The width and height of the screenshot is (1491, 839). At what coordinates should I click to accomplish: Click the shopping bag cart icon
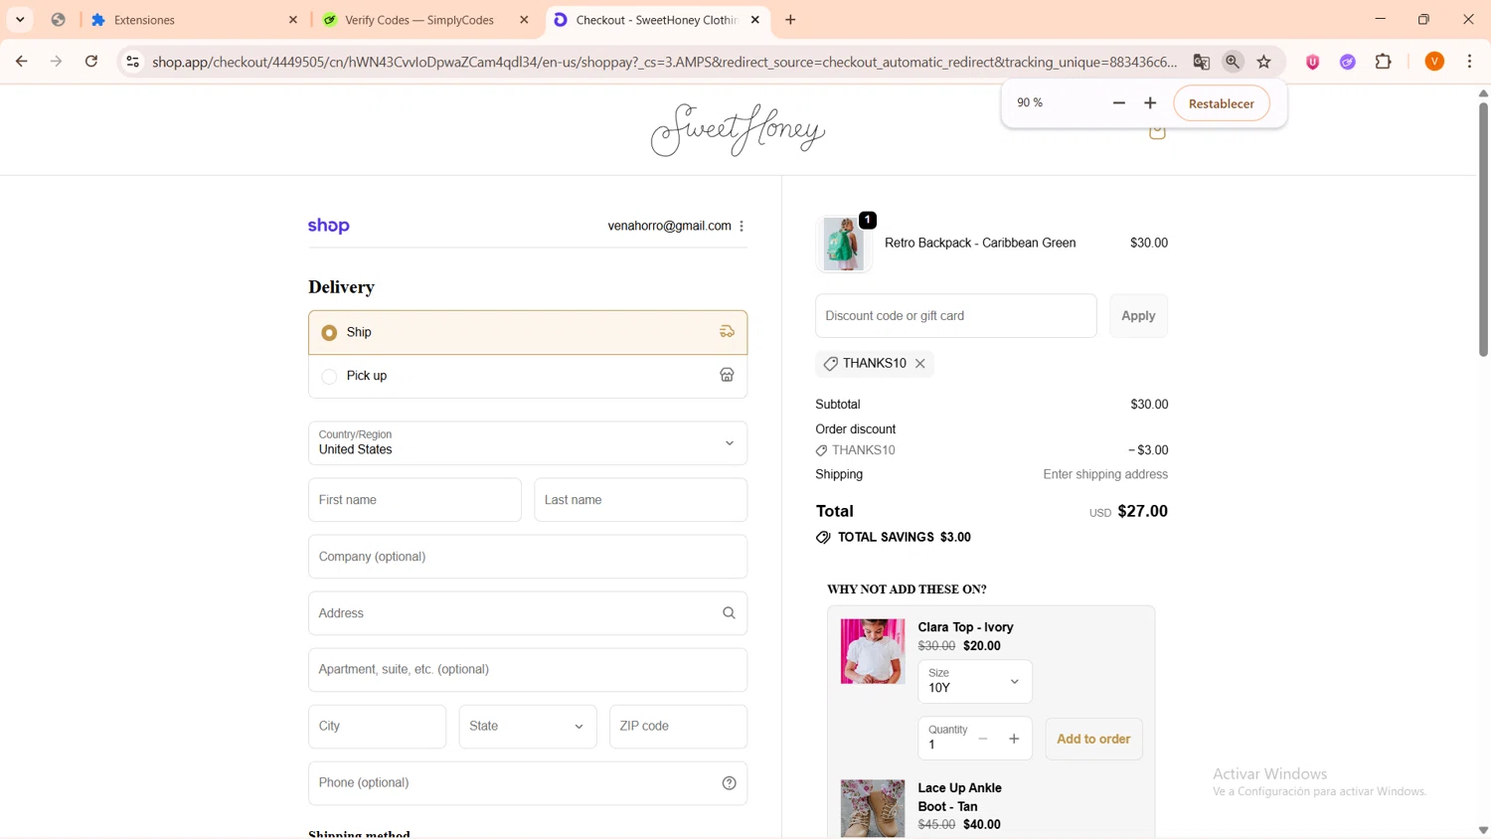click(1157, 132)
